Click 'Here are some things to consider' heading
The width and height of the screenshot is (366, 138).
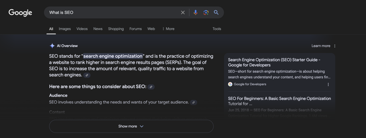pos(98,87)
